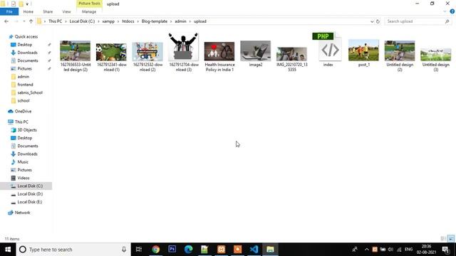This screenshot has width=456, height=256.
Task: Switch to large thumbnails view icon
Action: 451,239
